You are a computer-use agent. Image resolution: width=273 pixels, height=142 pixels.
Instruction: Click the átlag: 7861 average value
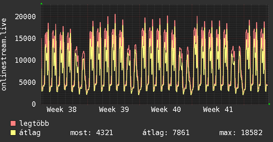pyautogui.click(x=166, y=133)
